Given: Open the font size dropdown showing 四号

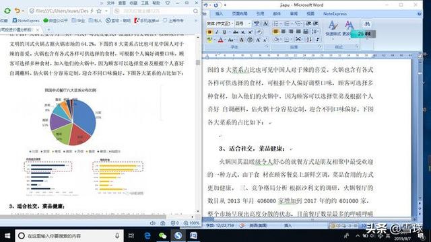Looking at the screenshot, I should (242, 24).
